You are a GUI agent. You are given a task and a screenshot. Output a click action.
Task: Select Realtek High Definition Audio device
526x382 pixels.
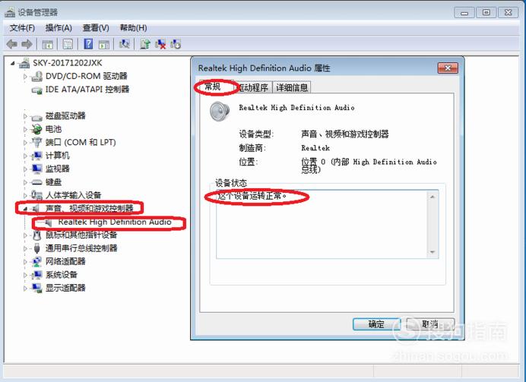coord(114,223)
